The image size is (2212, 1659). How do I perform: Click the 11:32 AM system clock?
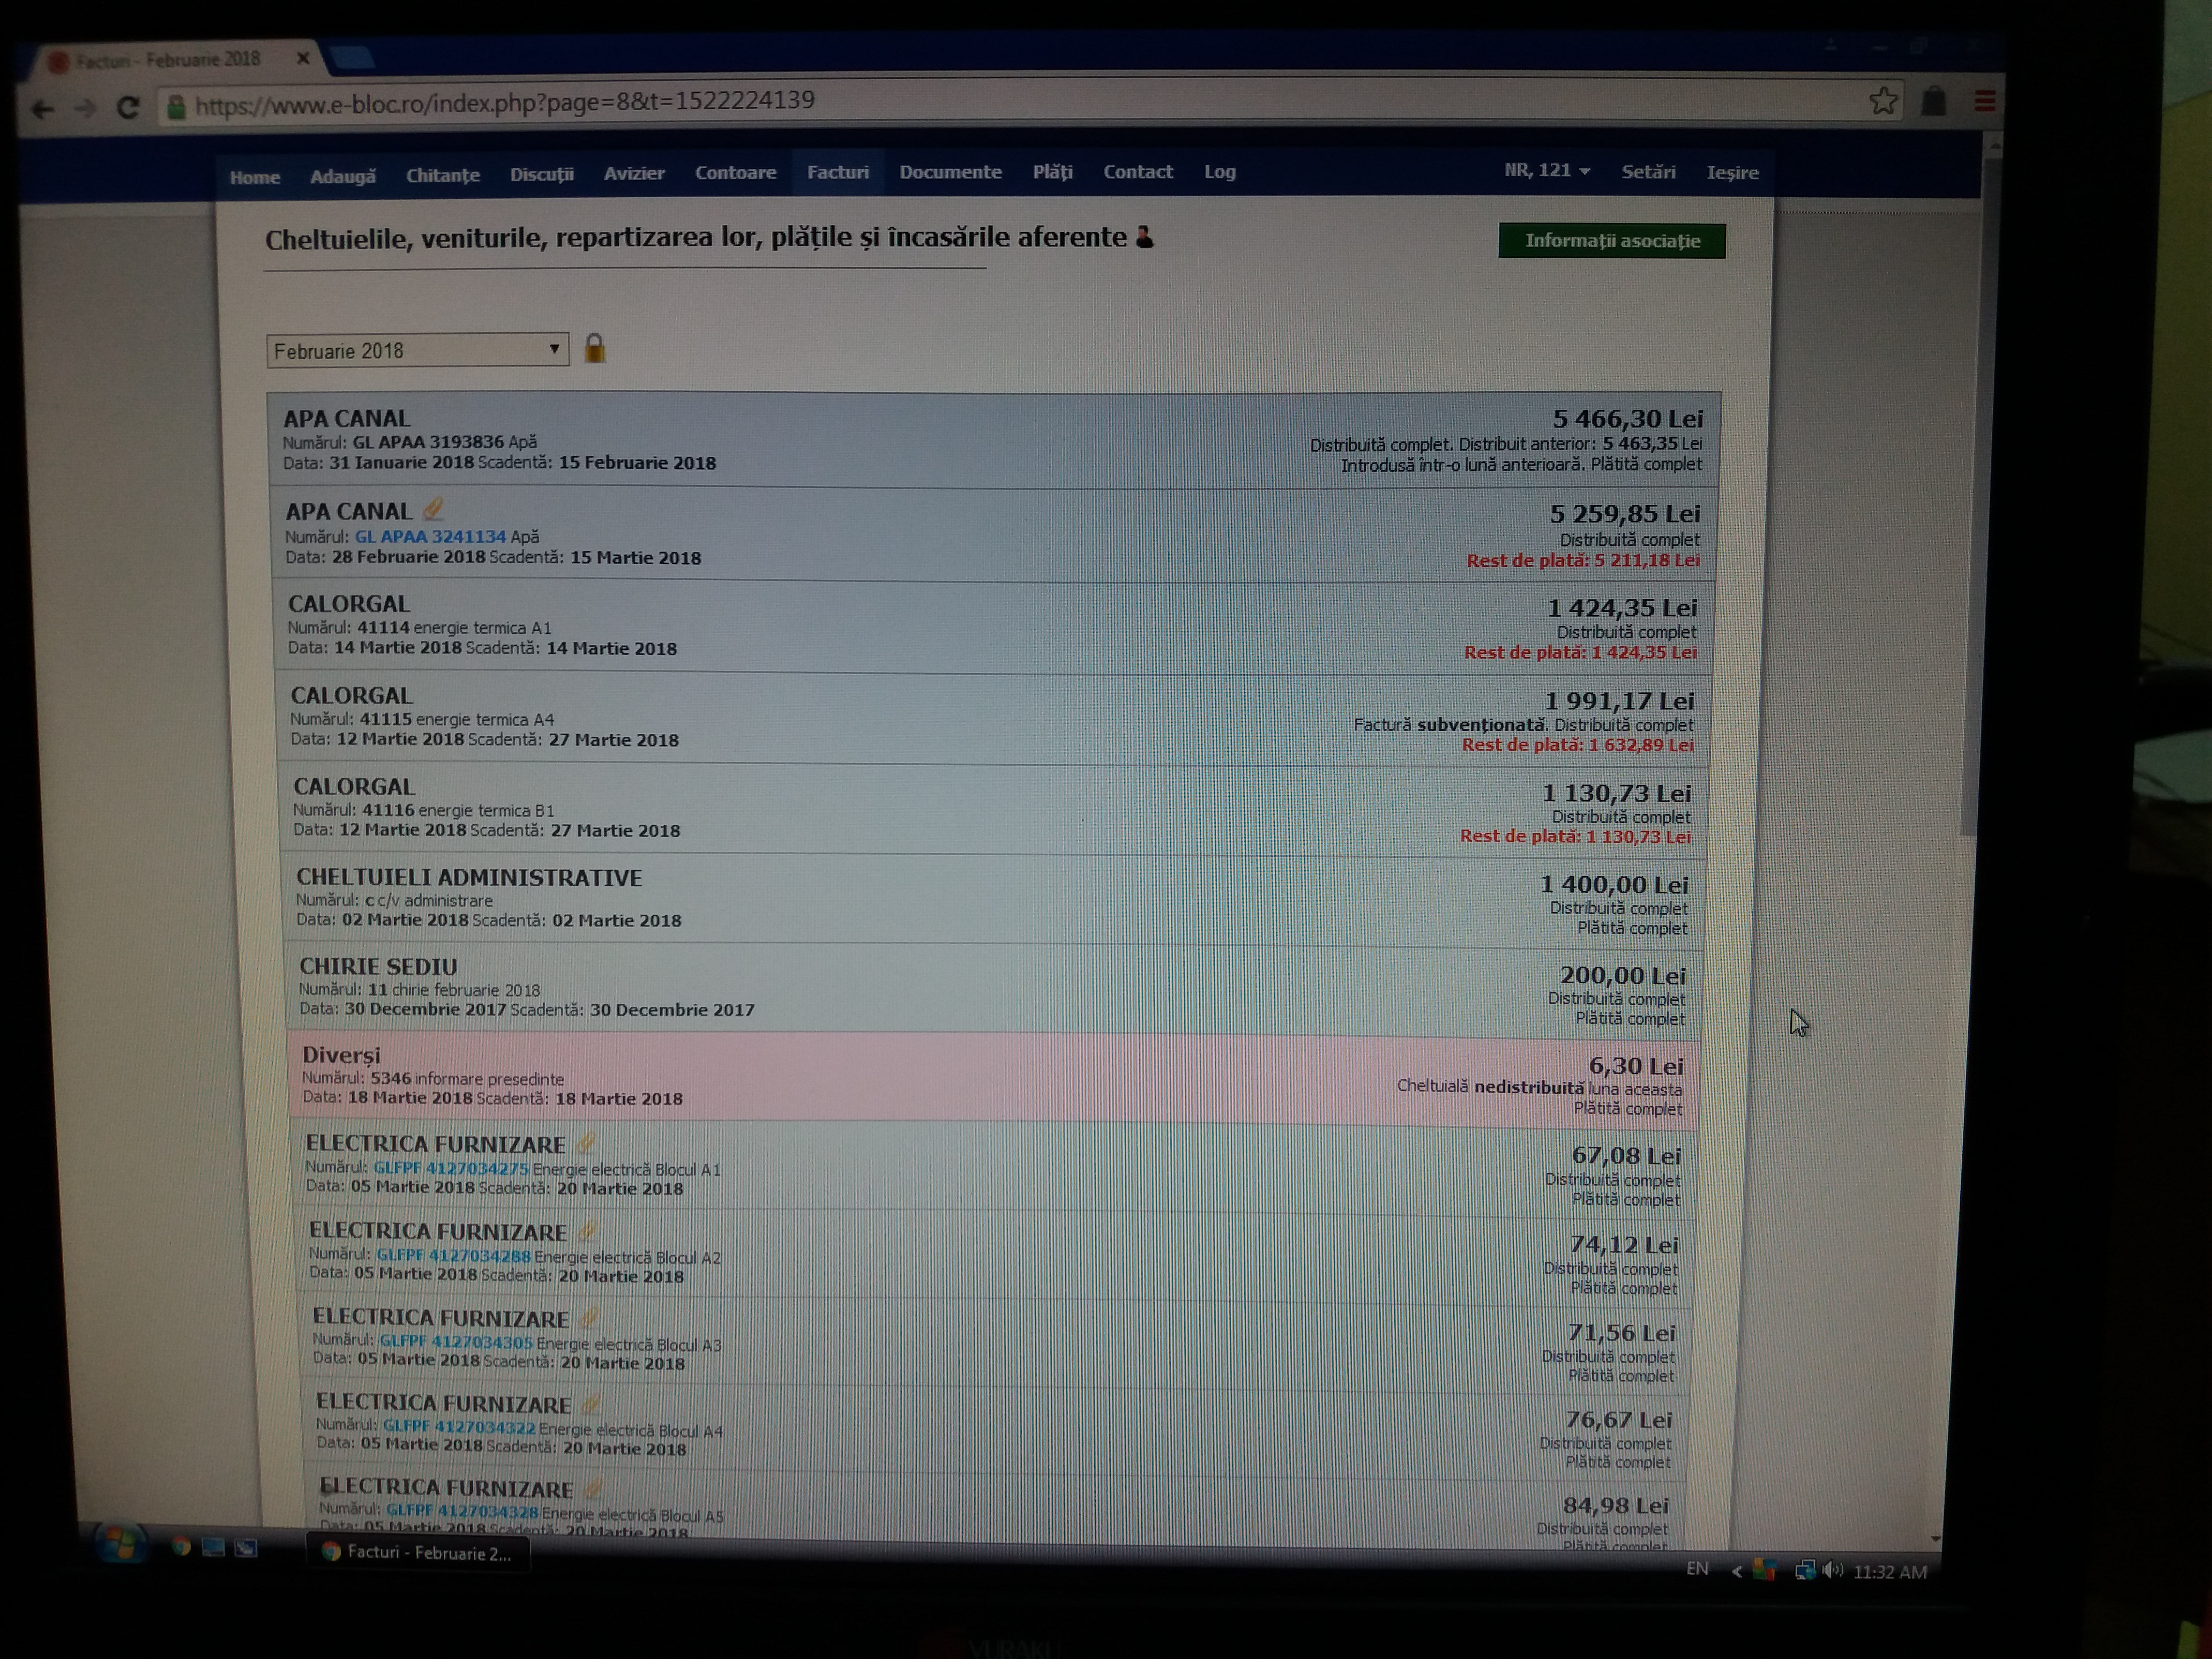tap(1890, 1572)
